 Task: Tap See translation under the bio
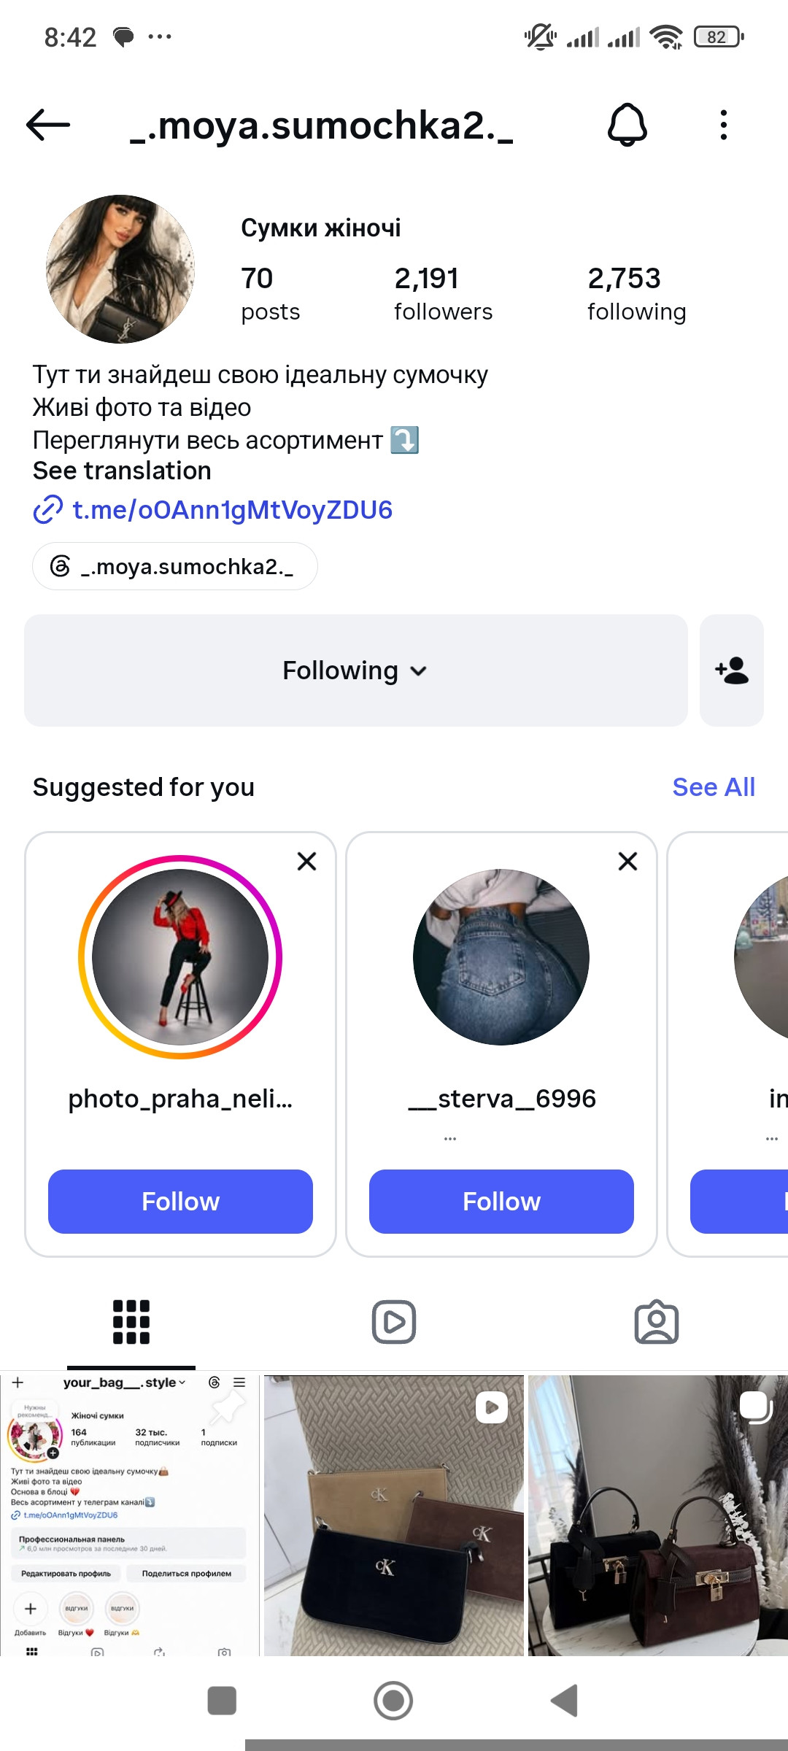[x=122, y=471]
